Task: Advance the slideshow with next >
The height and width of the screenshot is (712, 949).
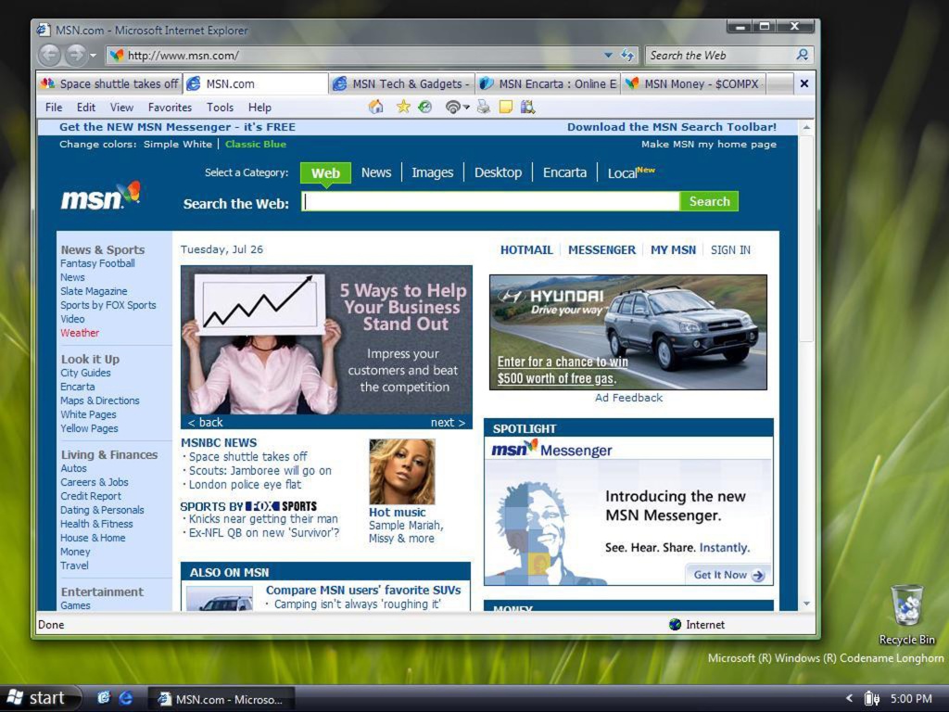Action: pos(448,422)
